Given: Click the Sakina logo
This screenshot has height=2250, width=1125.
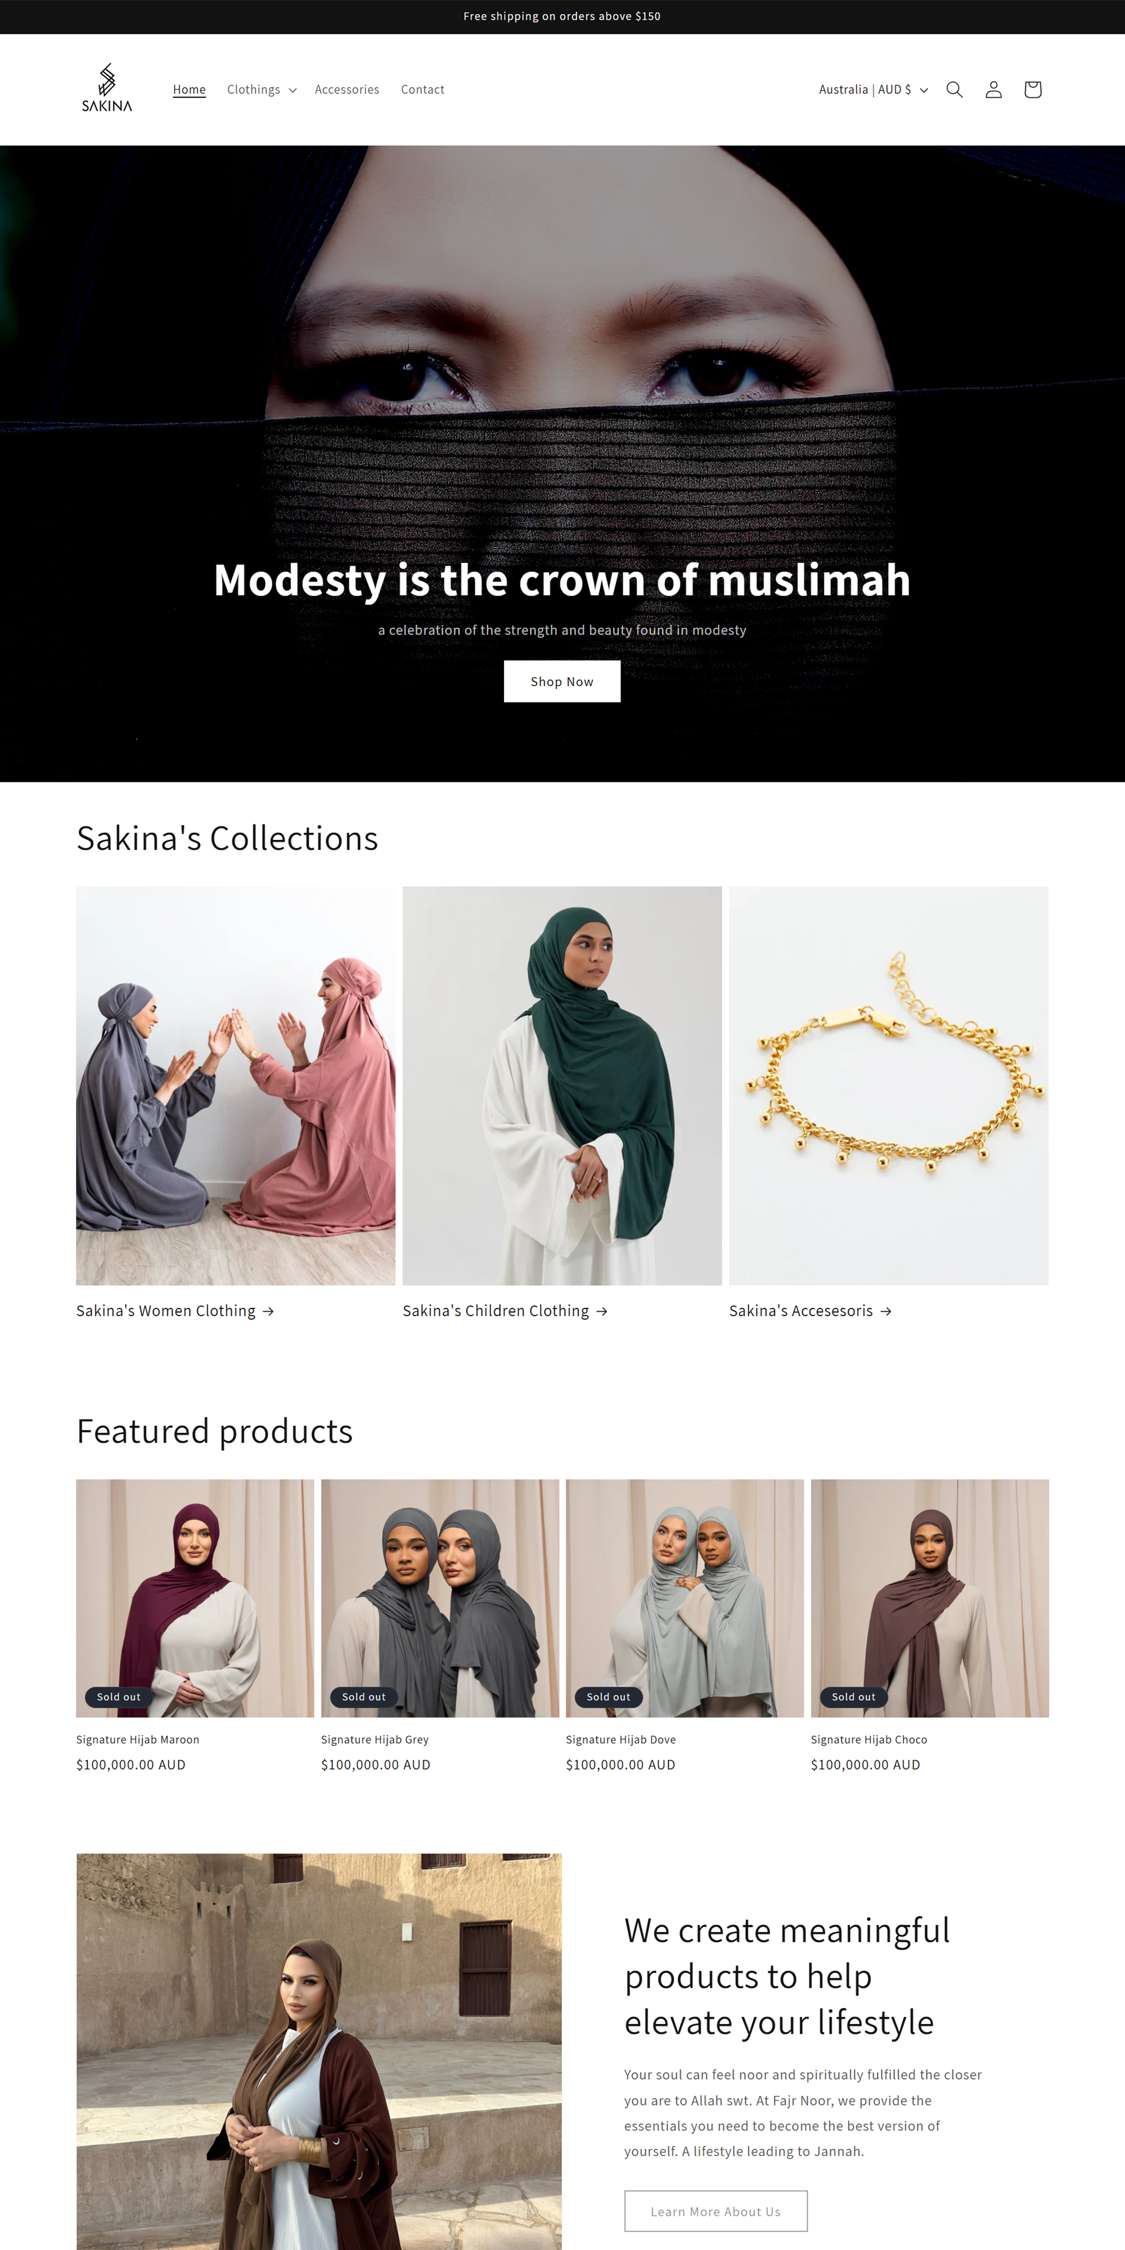Looking at the screenshot, I should (x=106, y=88).
